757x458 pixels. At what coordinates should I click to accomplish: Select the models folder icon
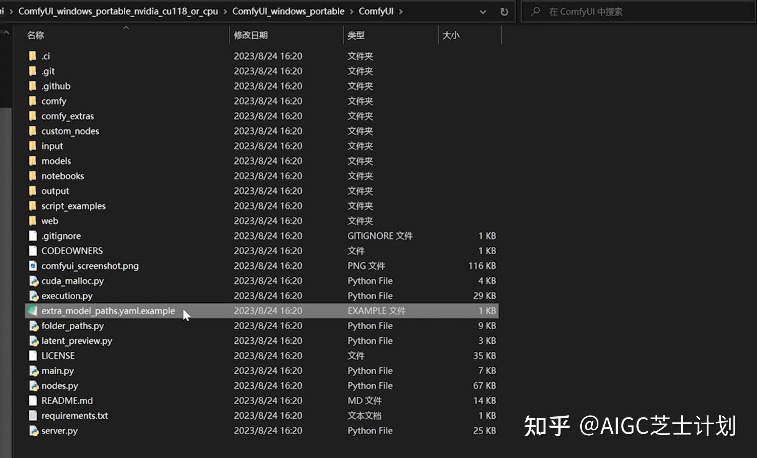pyautogui.click(x=33, y=161)
